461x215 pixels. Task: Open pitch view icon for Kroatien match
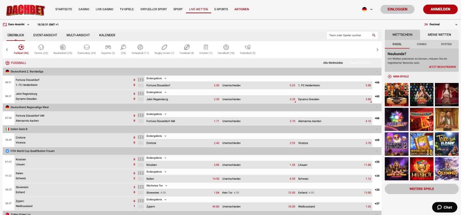141,159
